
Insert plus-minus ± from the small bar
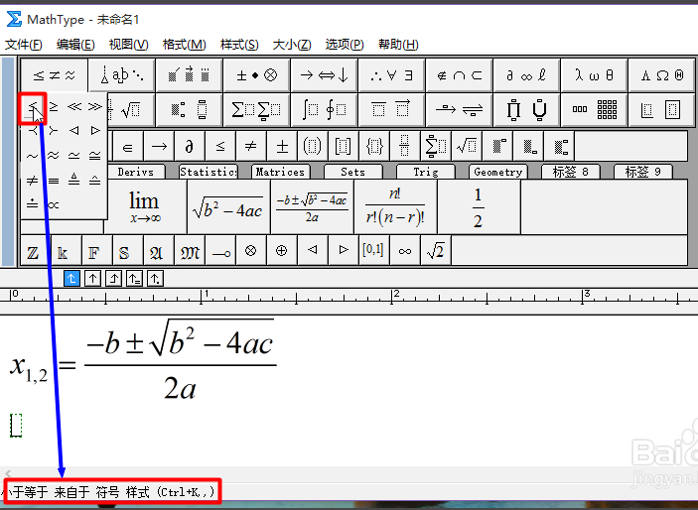(282, 146)
